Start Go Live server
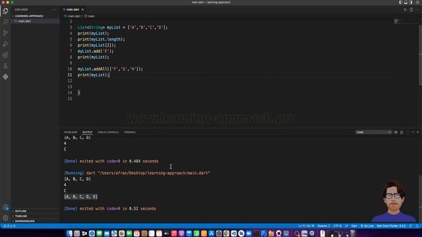Screen dimensions: 422x237 (x=367, y=226)
